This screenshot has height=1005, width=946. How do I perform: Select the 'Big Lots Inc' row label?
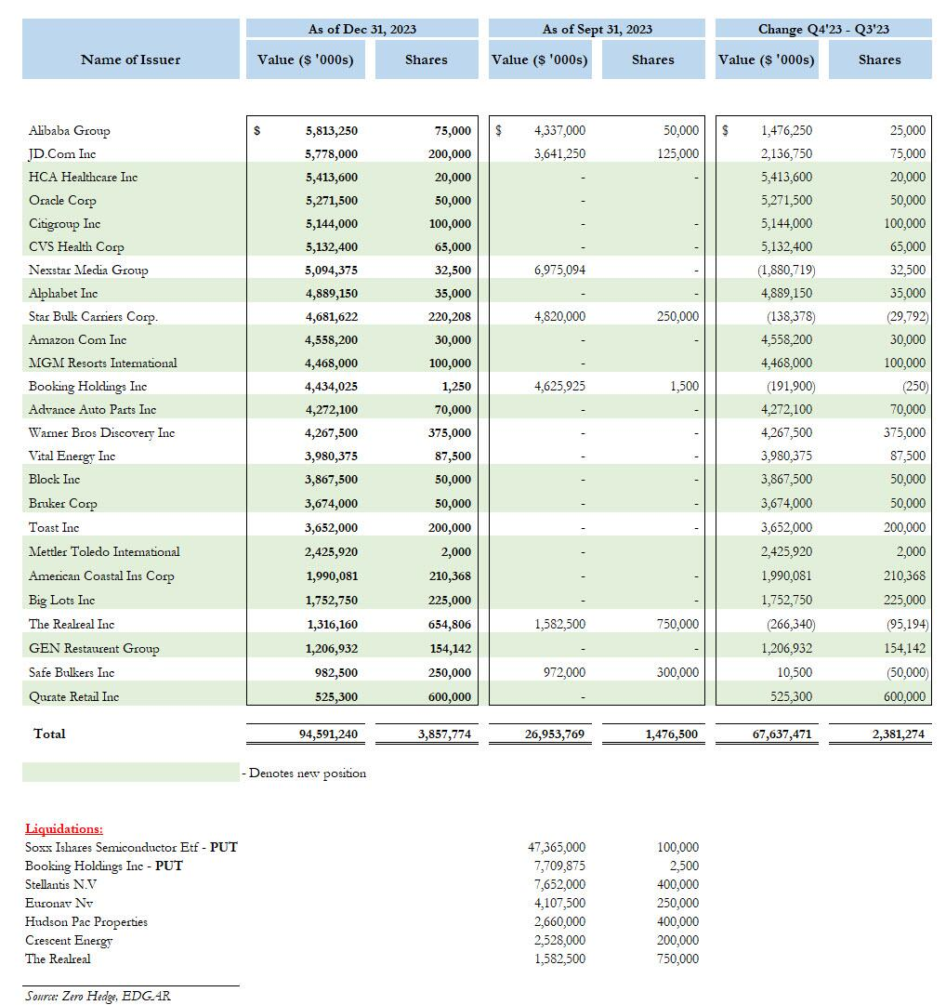[x=61, y=600]
